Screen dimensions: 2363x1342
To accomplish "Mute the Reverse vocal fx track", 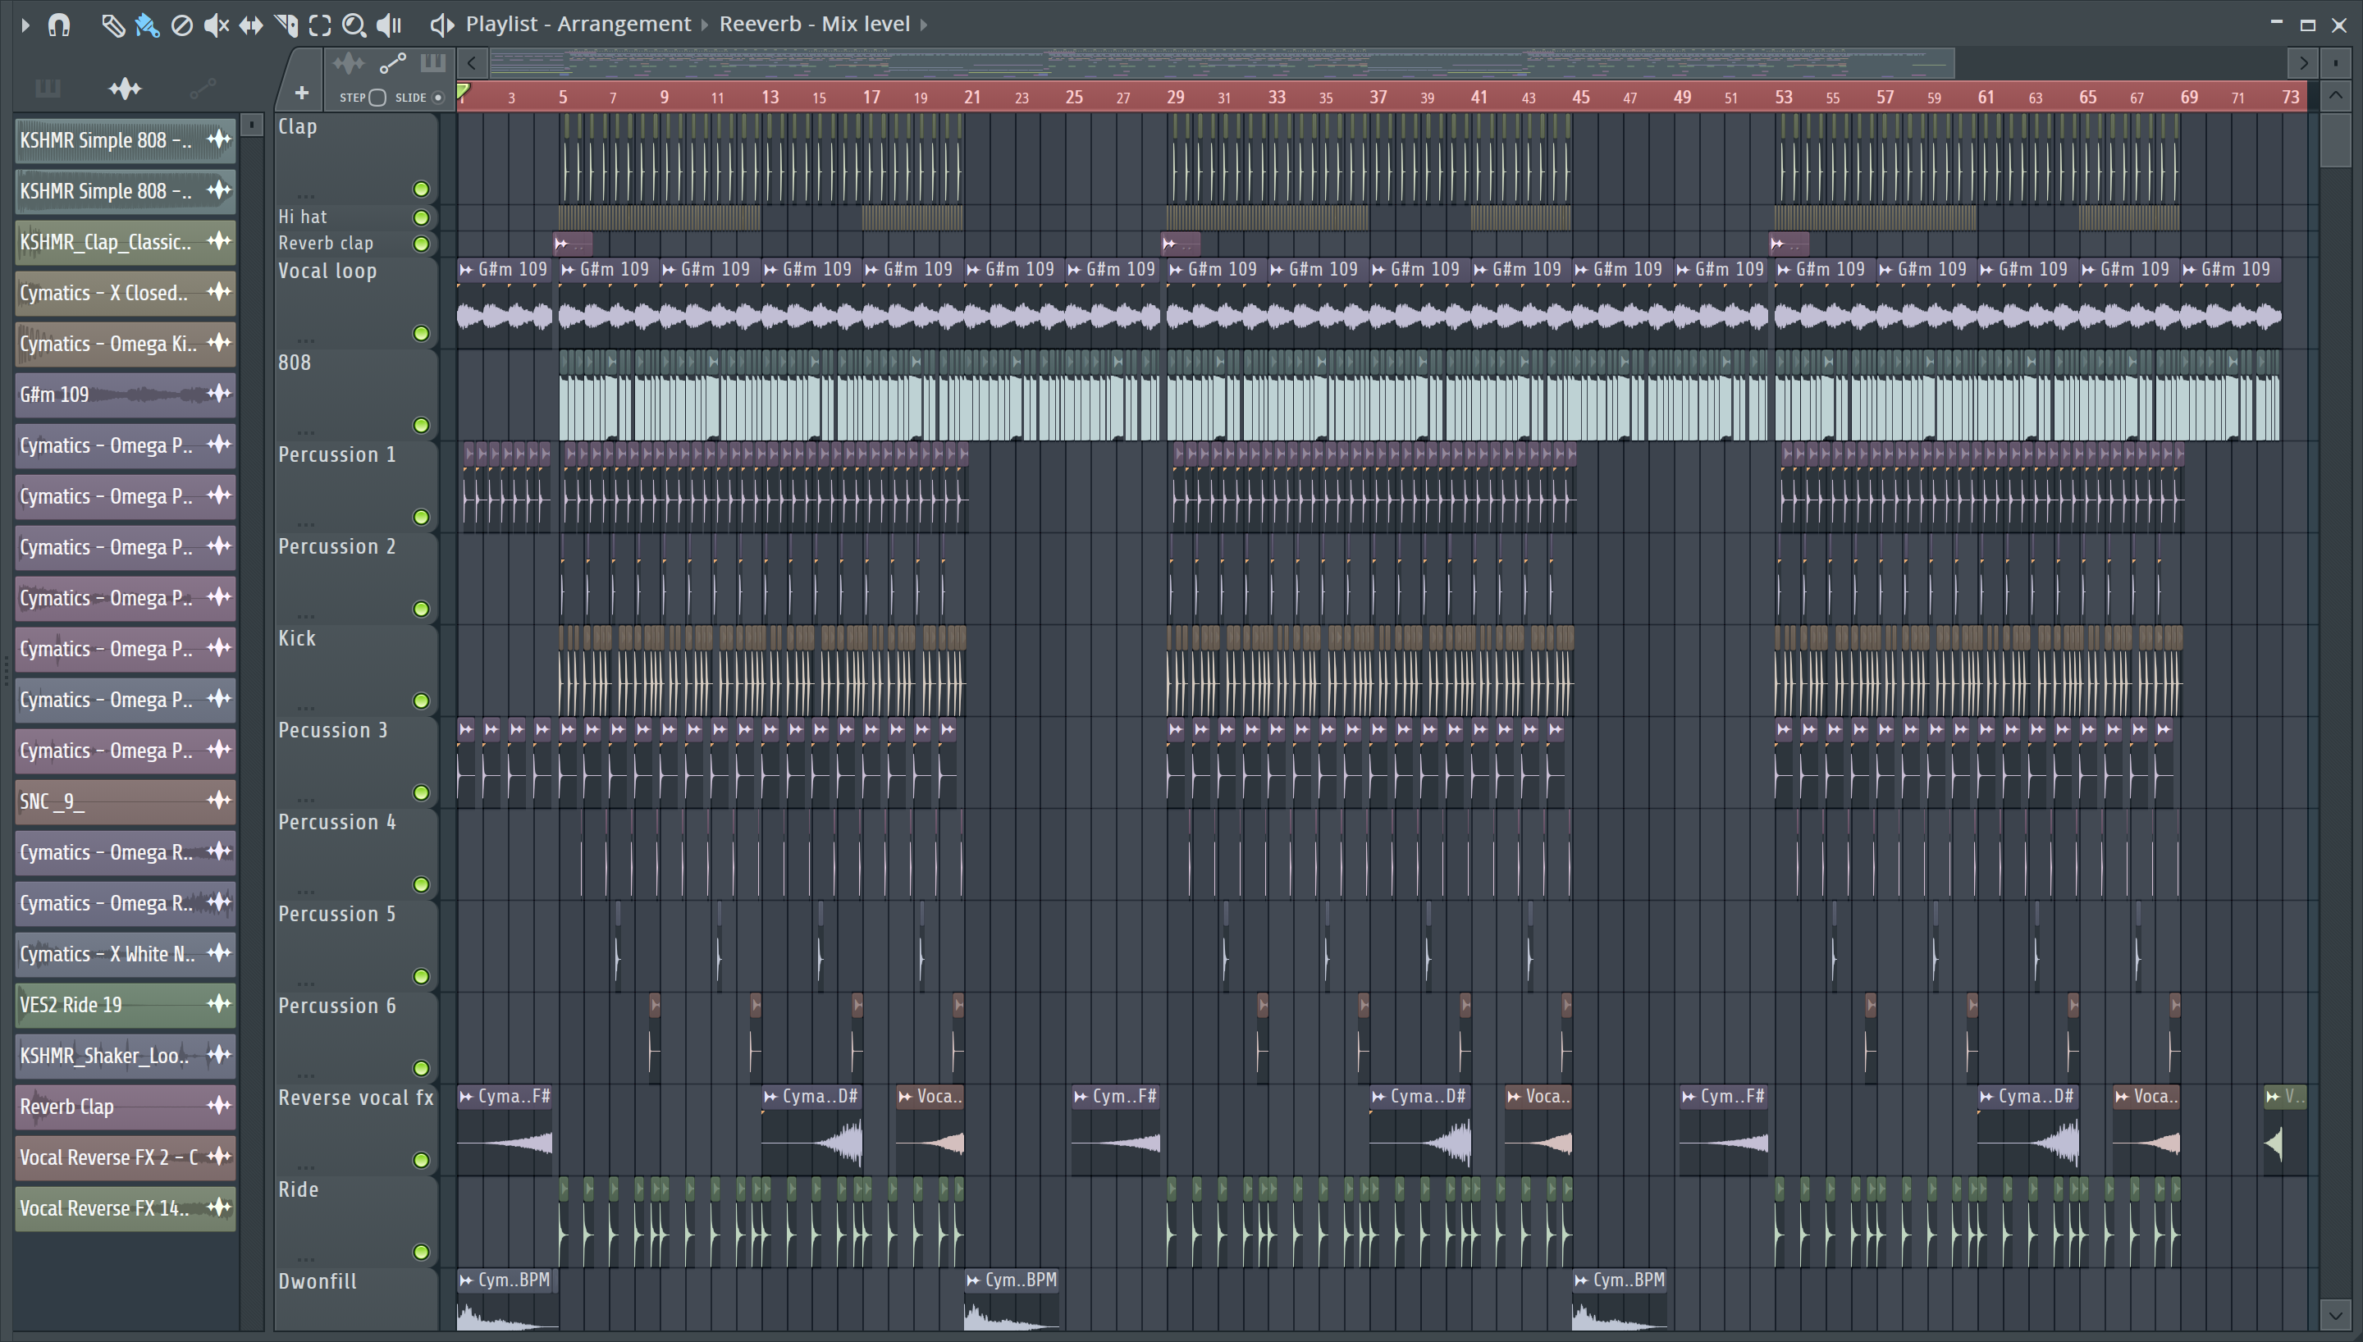I will coord(421,1161).
